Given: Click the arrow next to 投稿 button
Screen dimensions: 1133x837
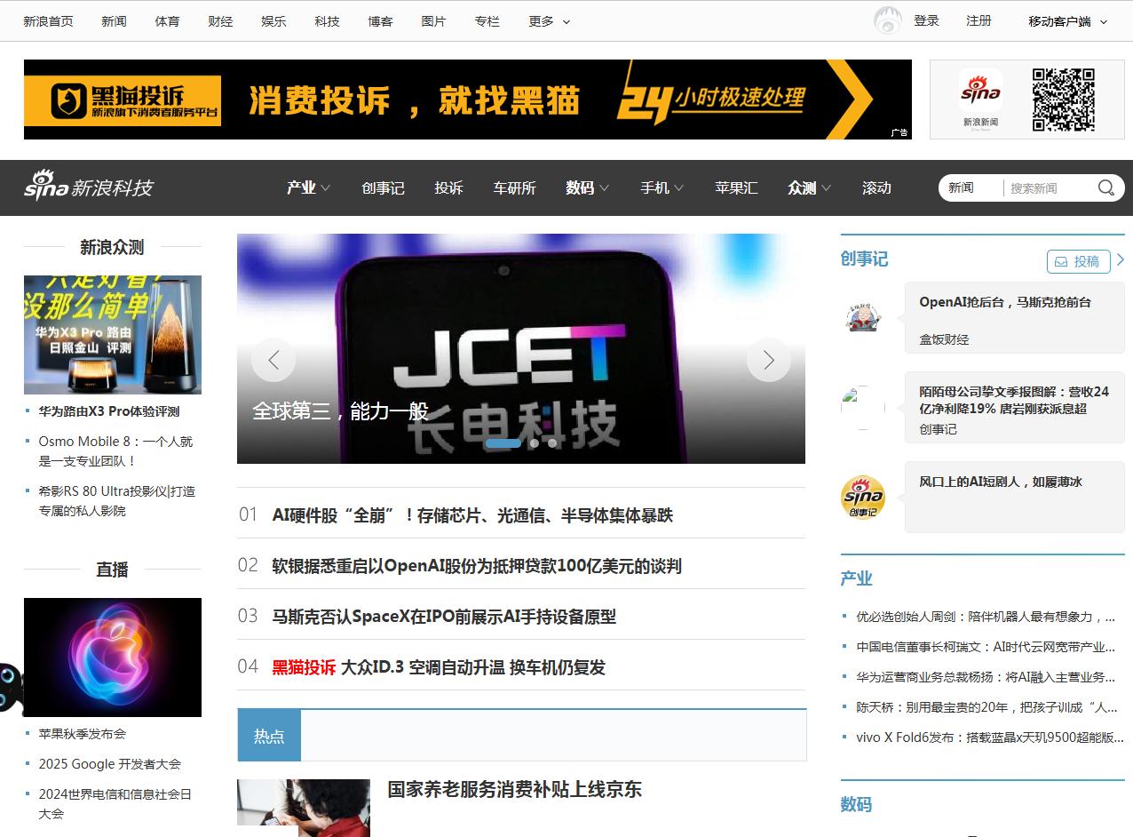Looking at the screenshot, I should tap(1121, 259).
